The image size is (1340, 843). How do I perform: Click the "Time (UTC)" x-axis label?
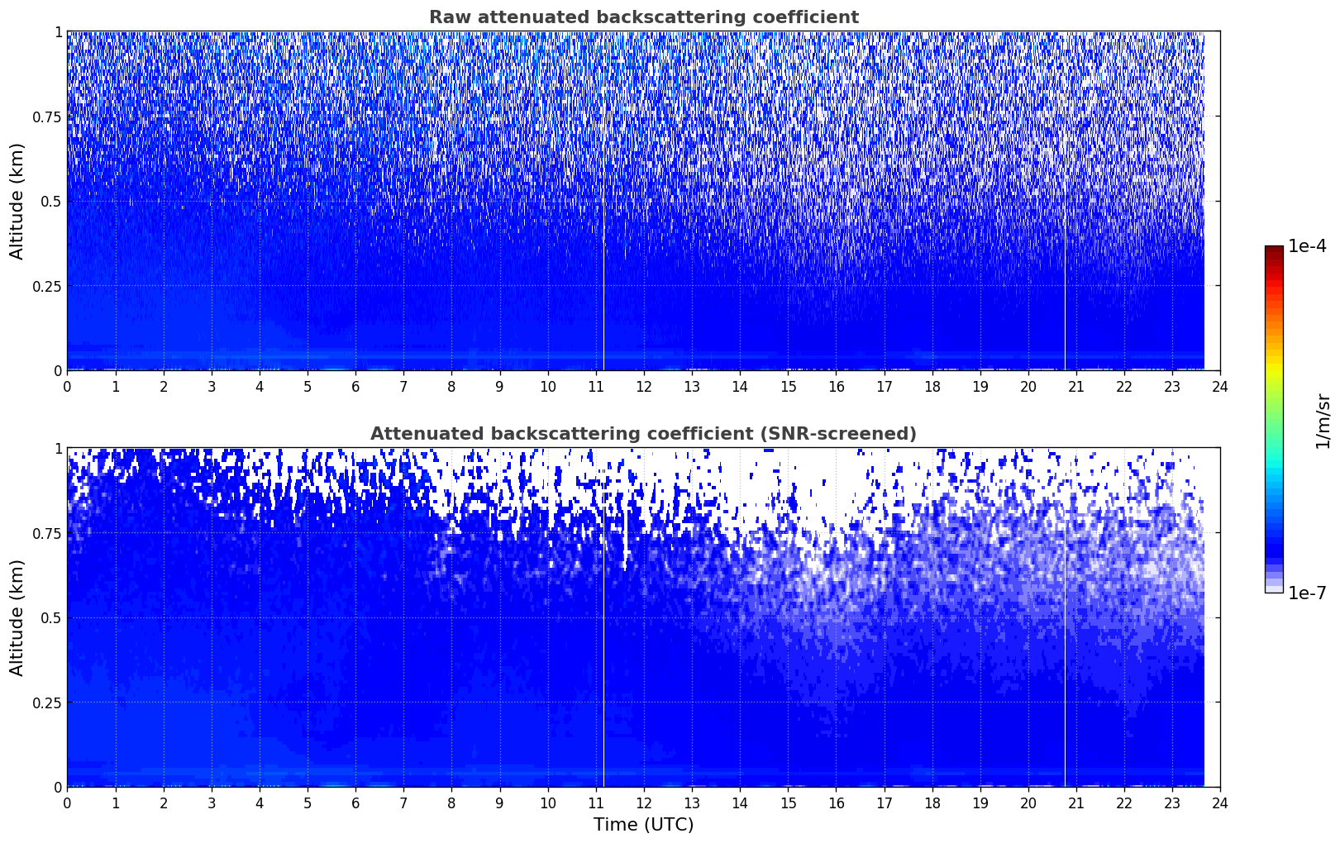(x=643, y=824)
